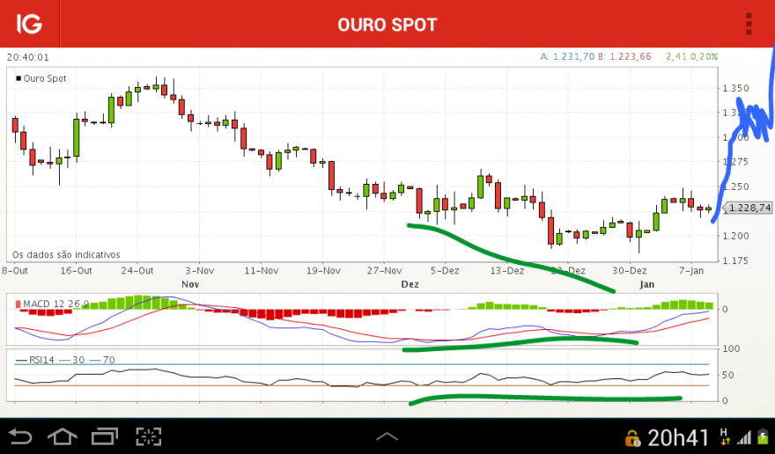
Task: Tap the Dez month label
Action: [x=410, y=284]
